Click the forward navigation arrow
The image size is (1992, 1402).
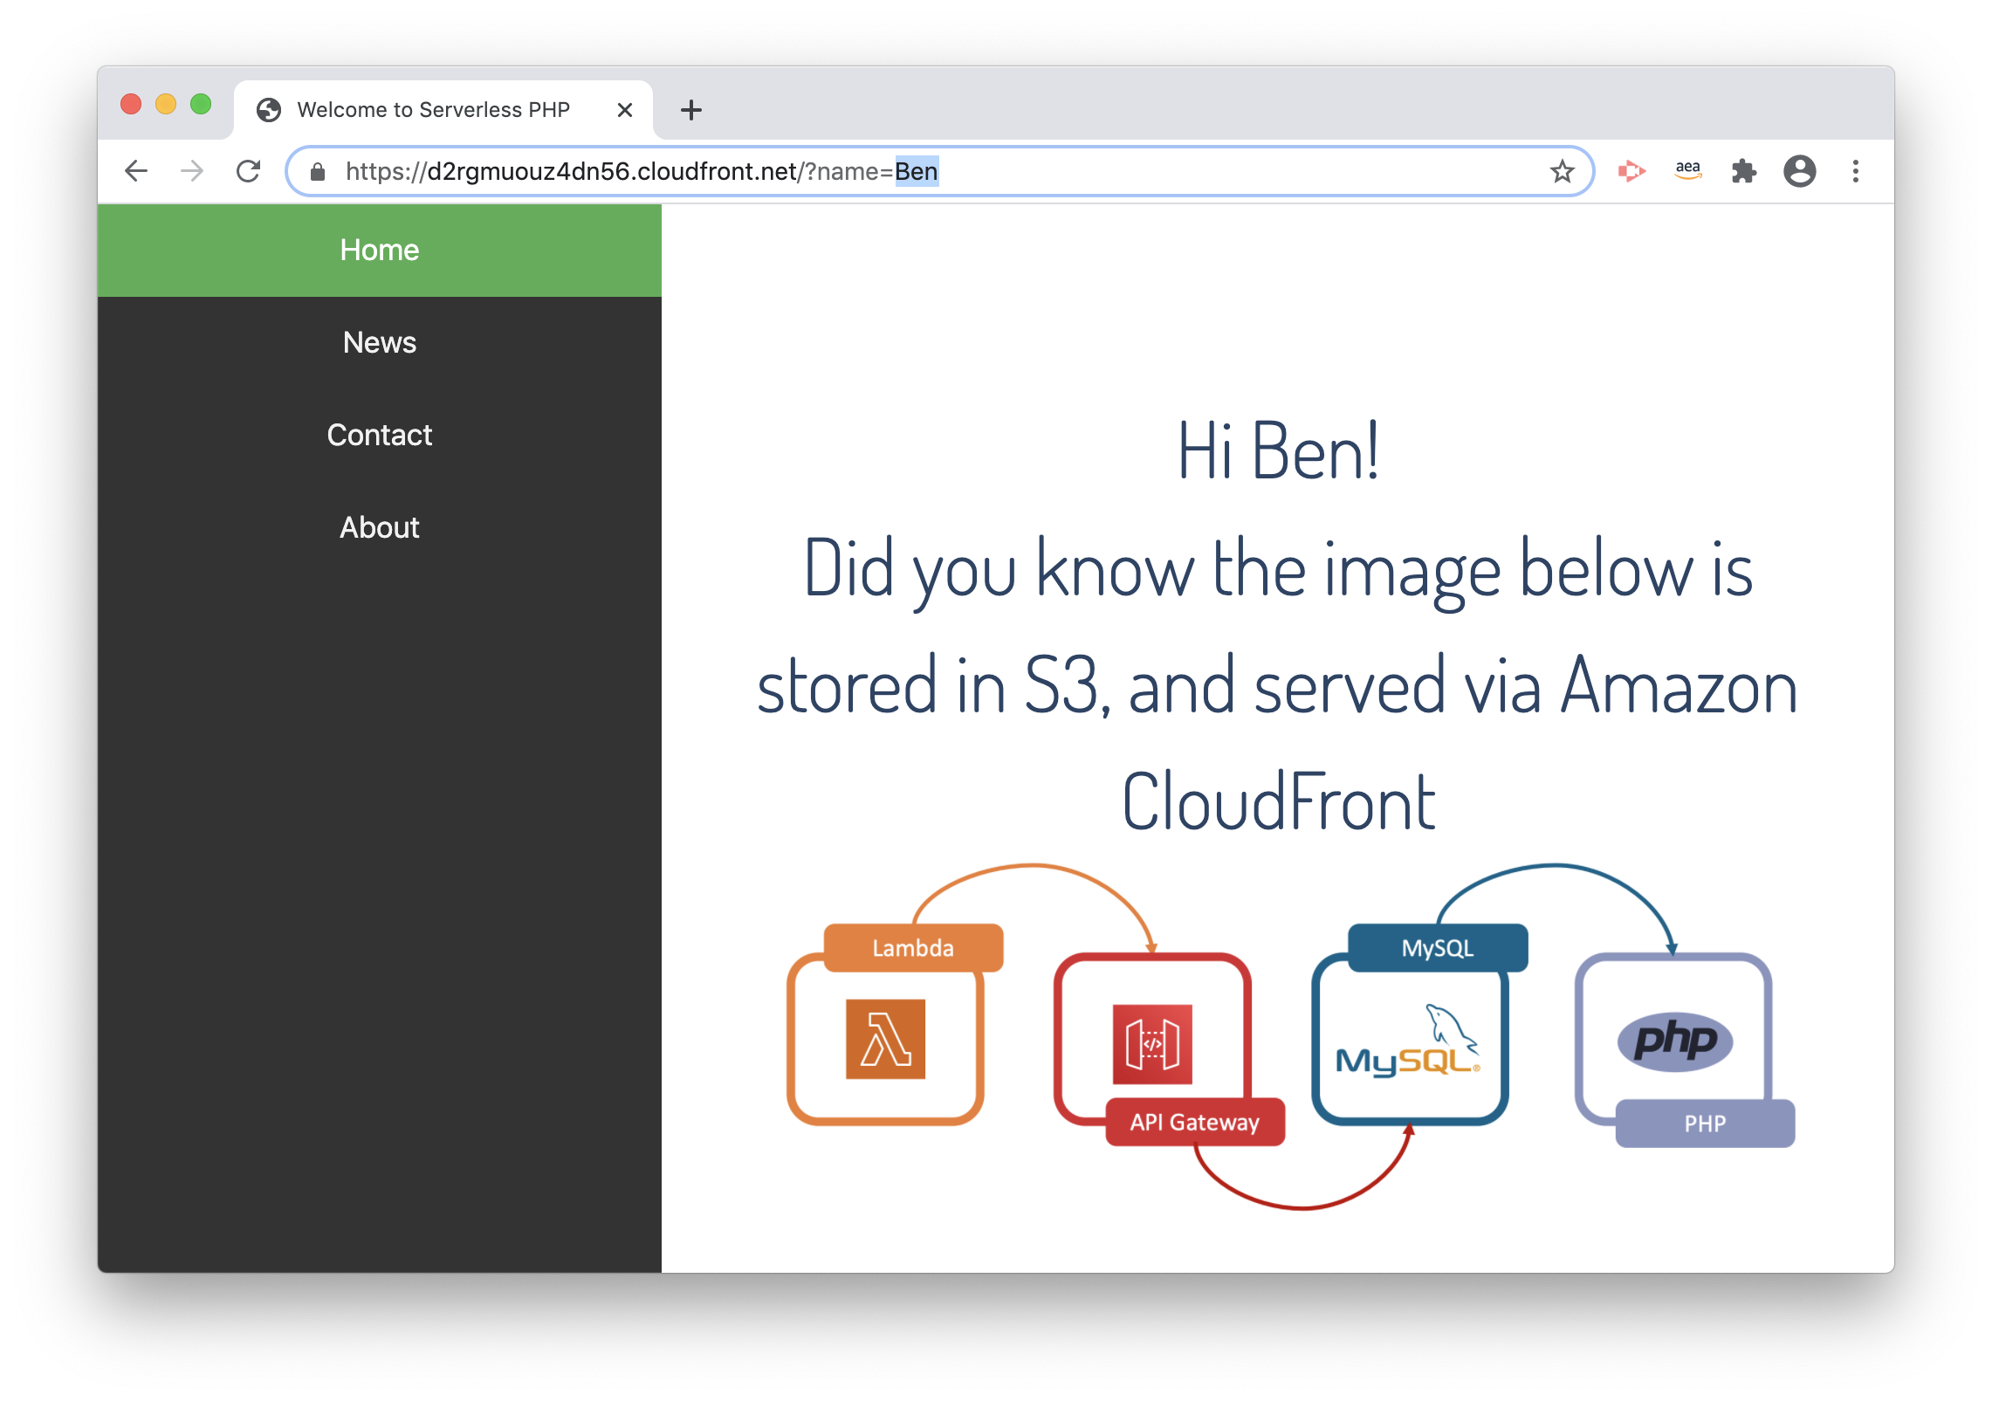192,171
